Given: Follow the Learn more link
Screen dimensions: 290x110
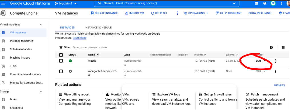Looking at the screenshot, I should [x=79, y=38].
